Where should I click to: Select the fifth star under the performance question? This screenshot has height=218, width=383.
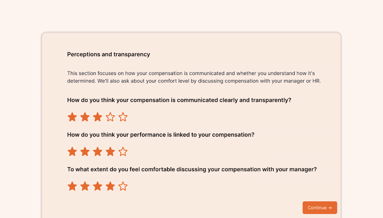(x=123, y=152)
